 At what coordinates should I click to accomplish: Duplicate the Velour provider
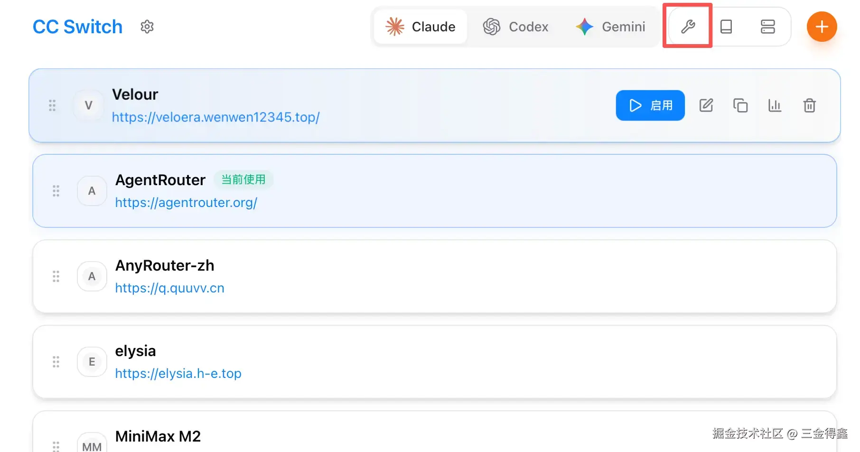click(x=740, y=105)
